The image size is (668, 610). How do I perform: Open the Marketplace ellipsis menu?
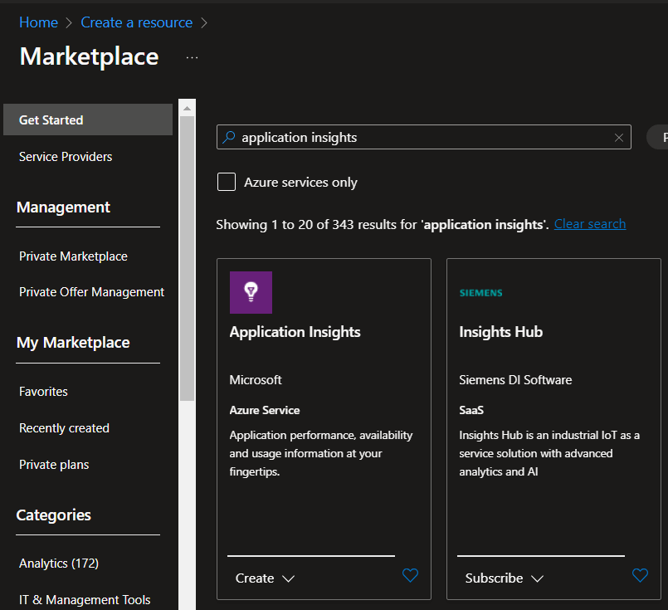pyautogui.click(x=192, y=58)
